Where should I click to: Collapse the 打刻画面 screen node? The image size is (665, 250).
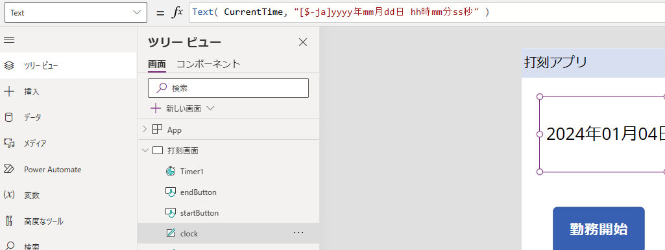click(x=145, y=150)
